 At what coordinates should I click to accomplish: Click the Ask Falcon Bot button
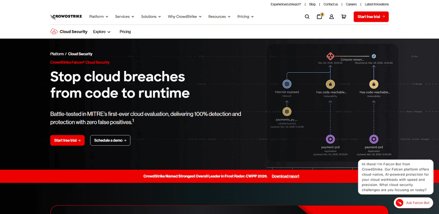413,203
